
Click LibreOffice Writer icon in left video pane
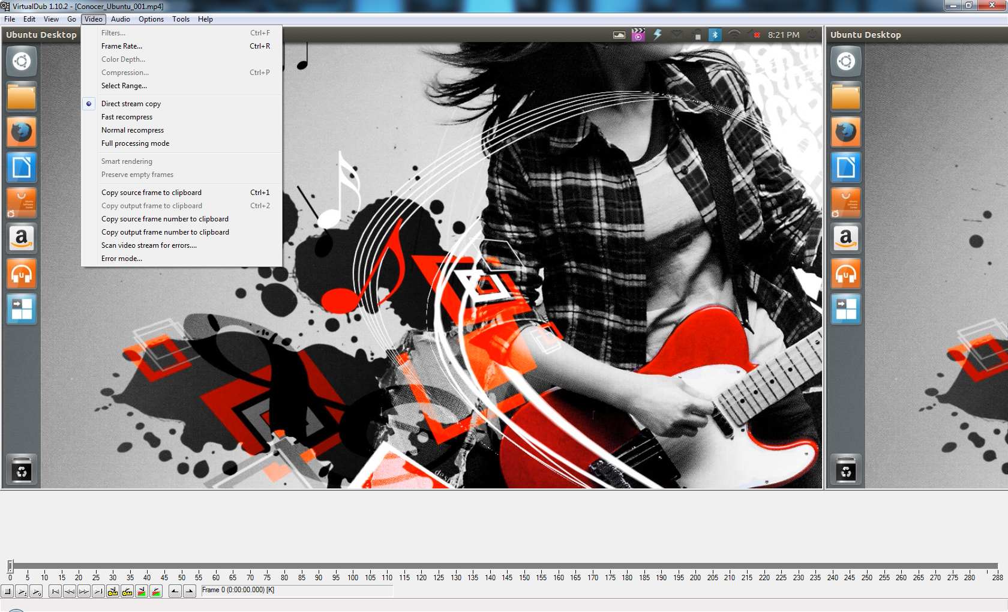coord(22,167)
